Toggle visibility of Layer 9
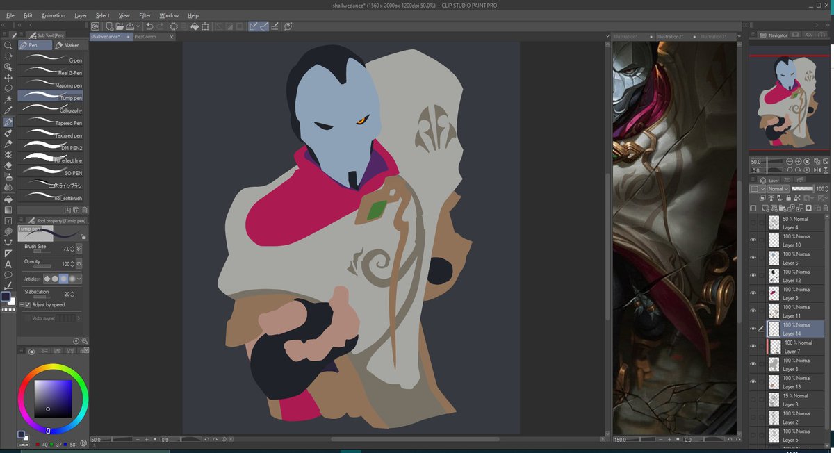This screenshot has height=453, width=834. (753, 293)
